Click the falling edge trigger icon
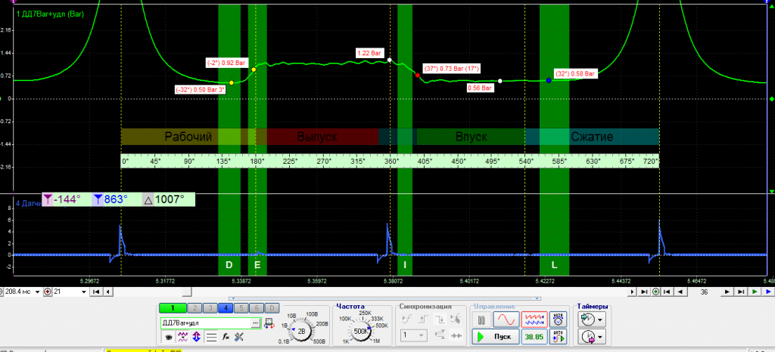Image resolution: width=775 pixels, height=352 pixels. [x=440, y=319]
